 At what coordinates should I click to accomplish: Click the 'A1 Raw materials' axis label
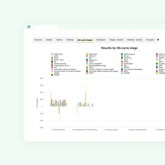point(58,130)
